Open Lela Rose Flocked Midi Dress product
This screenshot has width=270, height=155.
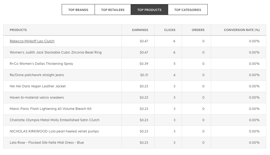click(x=47, y=143)
